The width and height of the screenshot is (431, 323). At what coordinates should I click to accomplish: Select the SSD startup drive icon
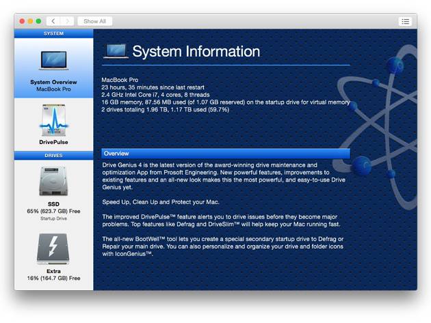pyautogui.click(x=53, y=181)
